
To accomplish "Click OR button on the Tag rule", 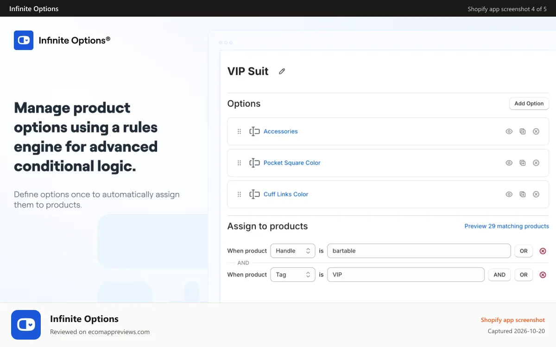I will click(x=524, y=274).
